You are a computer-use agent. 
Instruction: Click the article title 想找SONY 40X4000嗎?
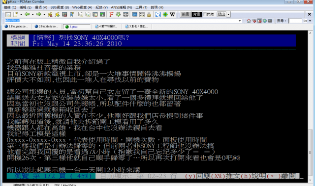point(94,38)
